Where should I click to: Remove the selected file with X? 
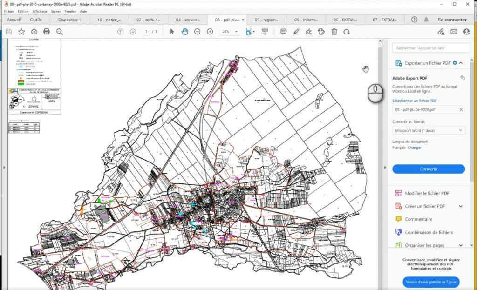coord(461,109)
